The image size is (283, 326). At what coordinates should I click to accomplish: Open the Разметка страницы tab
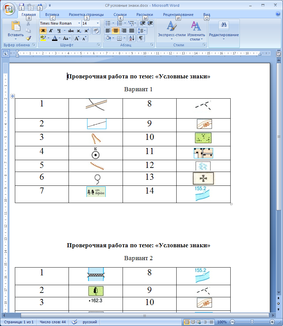point(86,15)
